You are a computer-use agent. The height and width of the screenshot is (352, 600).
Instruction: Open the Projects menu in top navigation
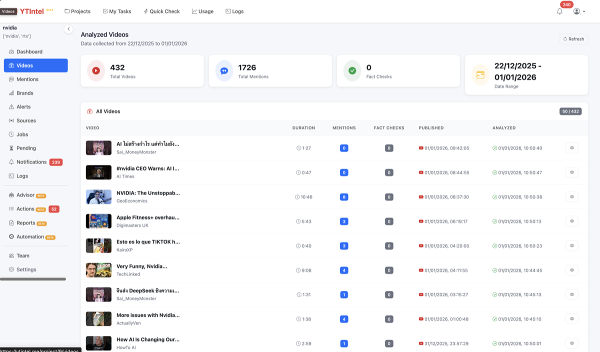click(77, 11)
